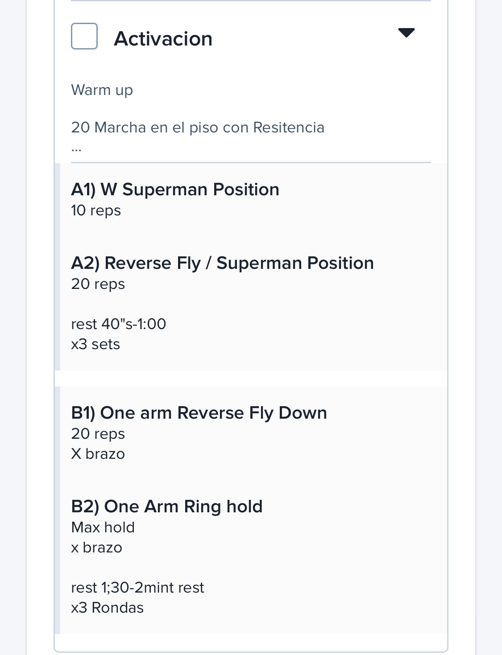Open A1) W Superman Position exercise
This screenshot has height=655, width=502.
click(175, 189)
